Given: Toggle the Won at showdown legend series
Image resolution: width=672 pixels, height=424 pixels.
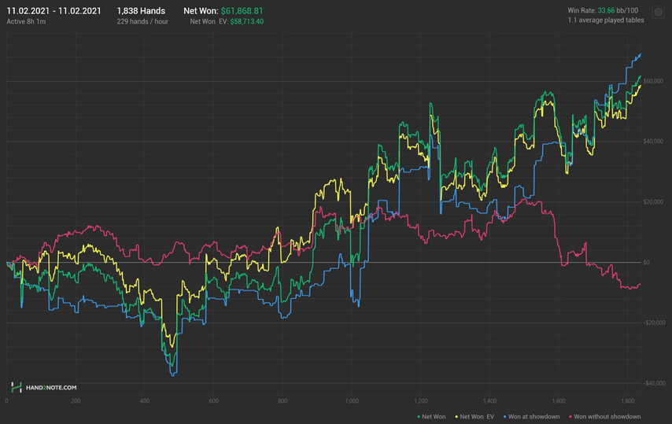Looking at the screenshot, I should pyautogui.click(x=531, y=417).
